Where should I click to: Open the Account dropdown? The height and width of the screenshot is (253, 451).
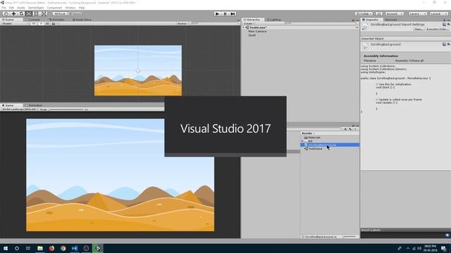[395, 14]
